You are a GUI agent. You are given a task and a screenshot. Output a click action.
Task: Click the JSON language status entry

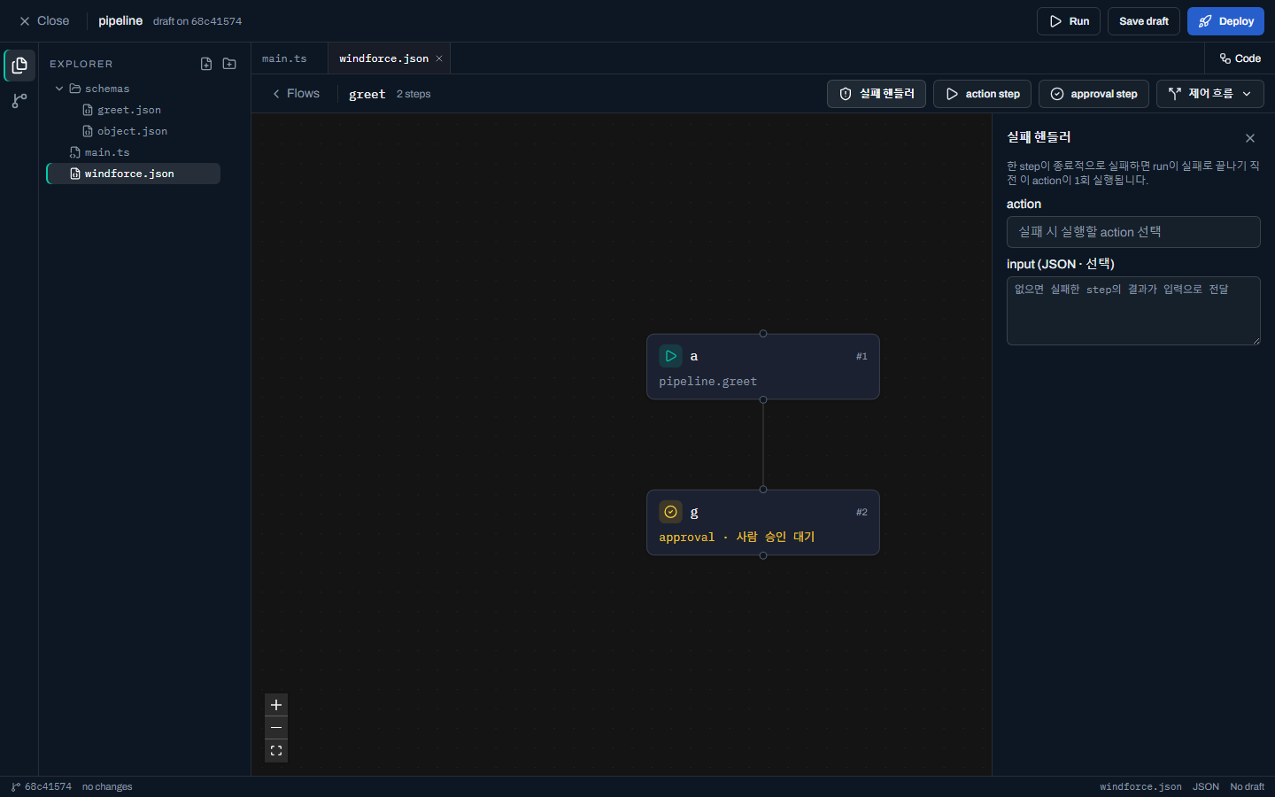1206,786
